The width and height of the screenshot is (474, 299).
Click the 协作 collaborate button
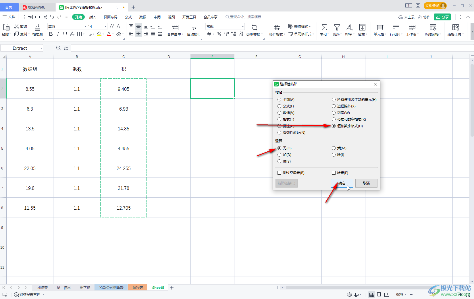coord(424,17)
